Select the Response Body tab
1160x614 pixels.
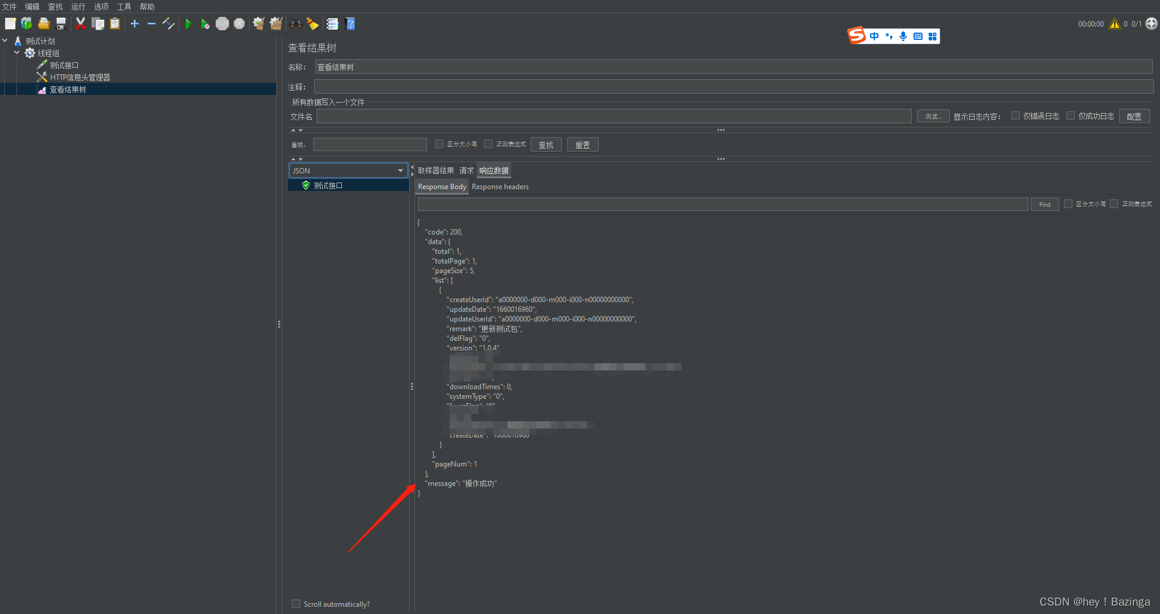442,187
